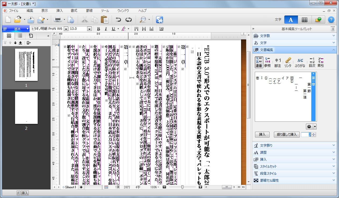Toggle underline formatting with the U button

113,29
